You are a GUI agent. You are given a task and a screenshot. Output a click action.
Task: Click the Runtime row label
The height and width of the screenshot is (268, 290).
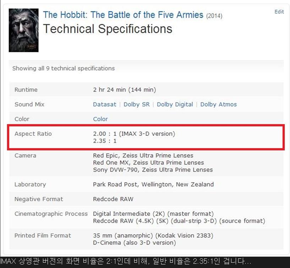click(26, 90)
